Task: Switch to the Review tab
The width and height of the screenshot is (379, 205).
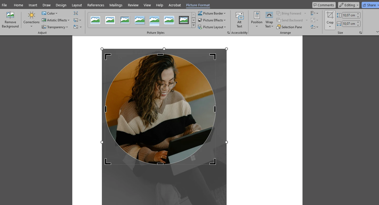Action: (133, 5)
